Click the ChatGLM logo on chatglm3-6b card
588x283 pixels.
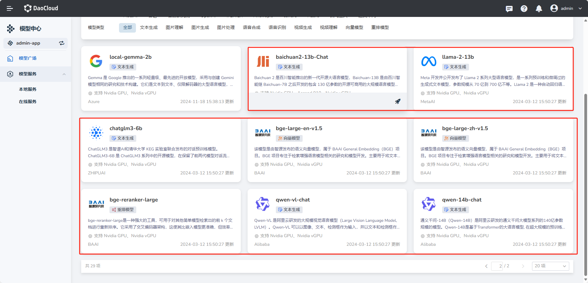96,133
